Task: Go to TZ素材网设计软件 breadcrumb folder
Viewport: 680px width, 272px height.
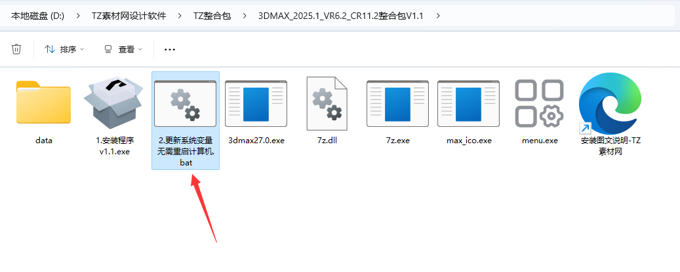Action: [x=129, y=16]
